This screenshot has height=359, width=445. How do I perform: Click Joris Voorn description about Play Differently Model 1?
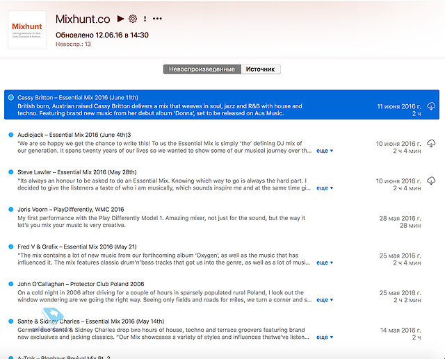pos(161,222)
